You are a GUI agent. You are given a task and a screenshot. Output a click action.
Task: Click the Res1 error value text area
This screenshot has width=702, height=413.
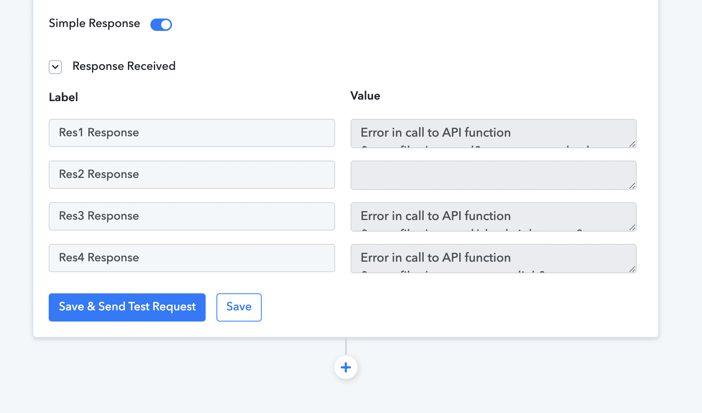click(x=493, y=134)
